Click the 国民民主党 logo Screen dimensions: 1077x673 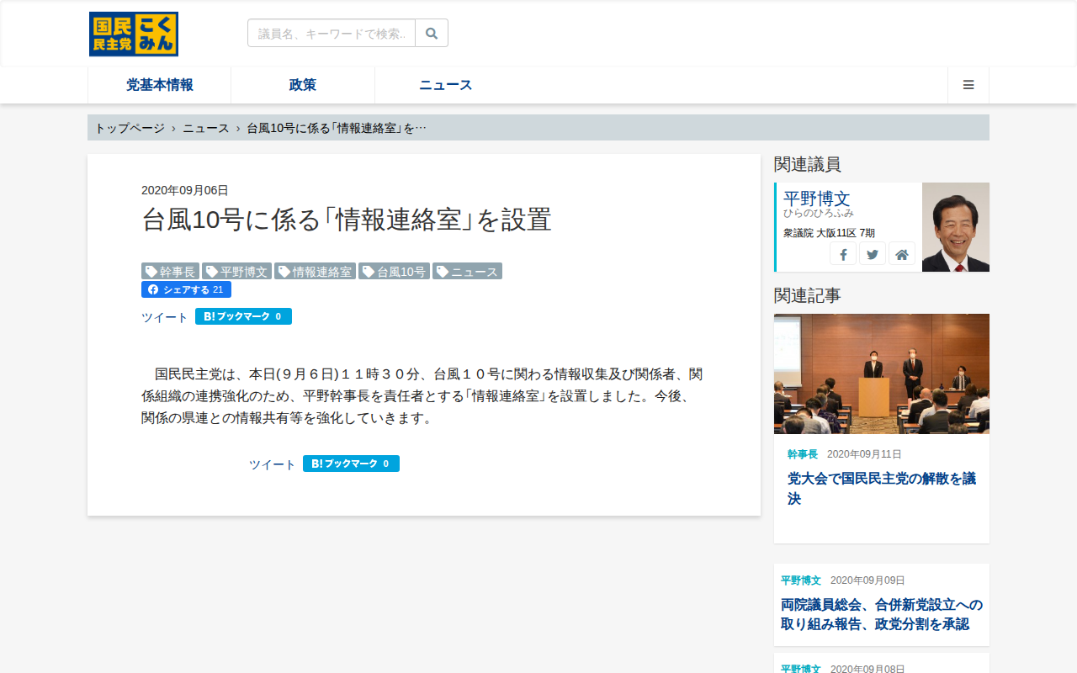tap(134, 34)
